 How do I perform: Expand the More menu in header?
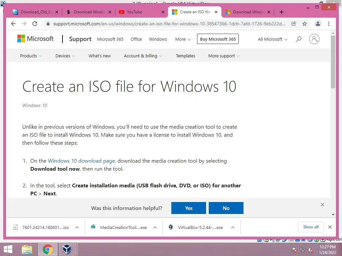click(183, 39)
